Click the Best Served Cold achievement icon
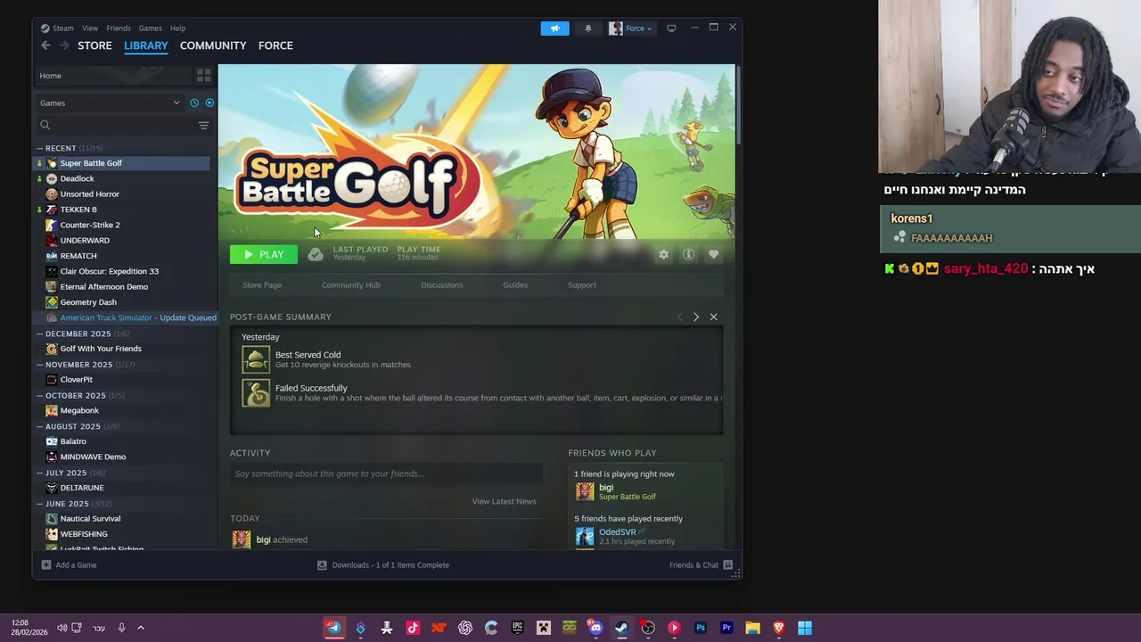This screenshot has width=1141, height=642. [x=256, y=359]
